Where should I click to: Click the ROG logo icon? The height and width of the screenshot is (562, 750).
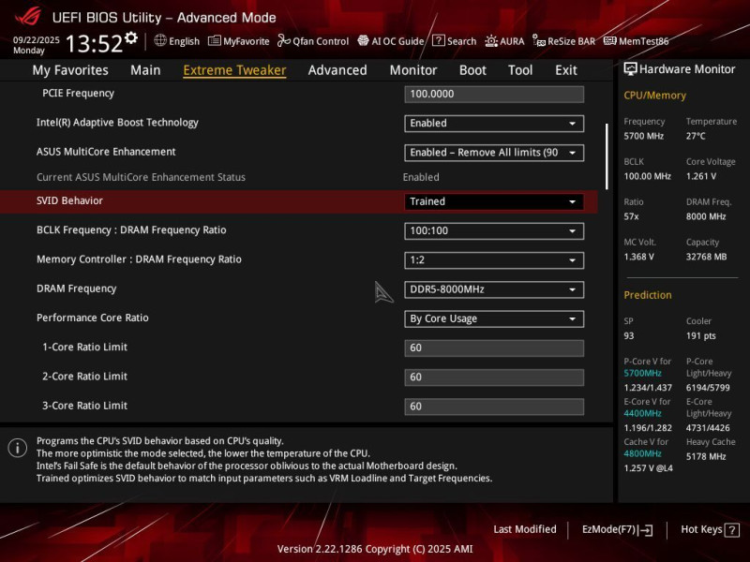tap(29, 17)
